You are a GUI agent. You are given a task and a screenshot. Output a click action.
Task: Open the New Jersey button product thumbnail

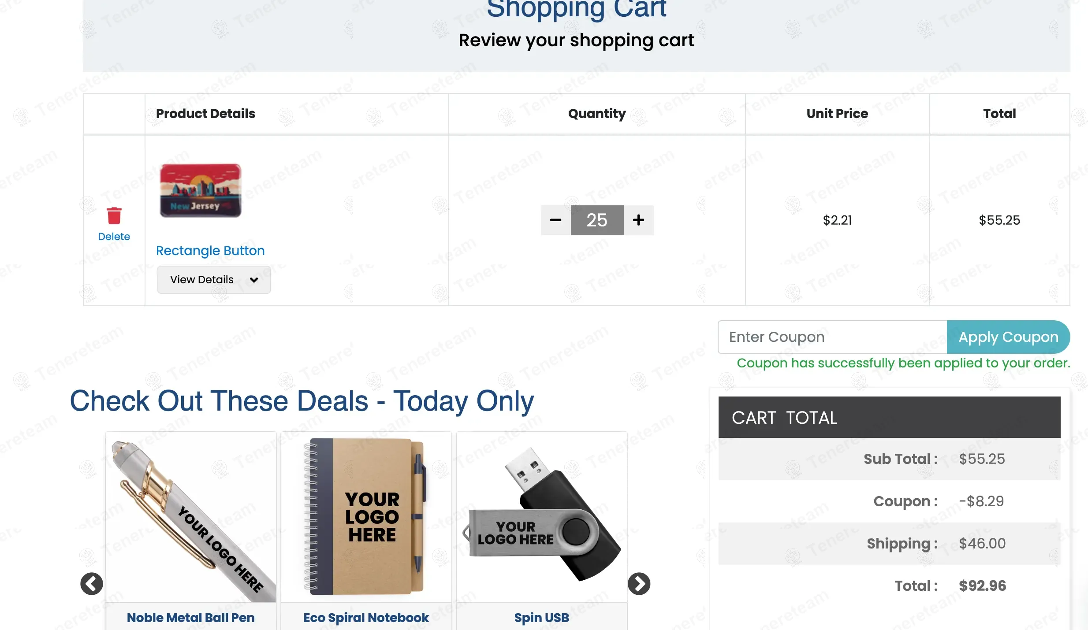pyautogui.click(x=201, y=190)
